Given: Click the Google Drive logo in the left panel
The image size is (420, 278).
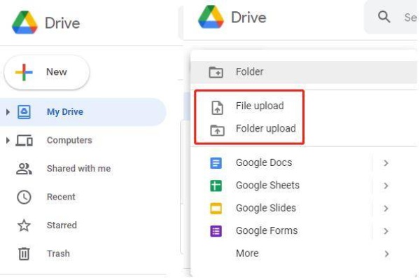Looking at the screenshot, I should pyautogui.click(x=24, y=23).
